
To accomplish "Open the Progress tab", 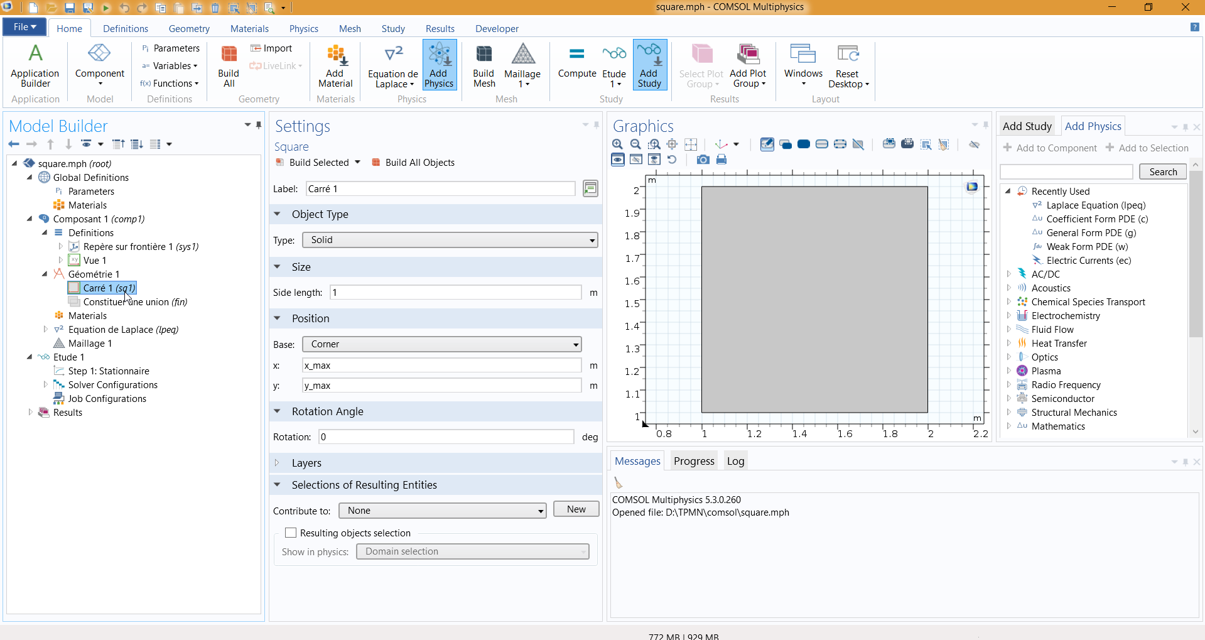I will point(694,461).
